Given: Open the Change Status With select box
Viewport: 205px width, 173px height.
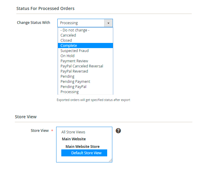Looking at the screenshot, I should click(x=85, y=23).
